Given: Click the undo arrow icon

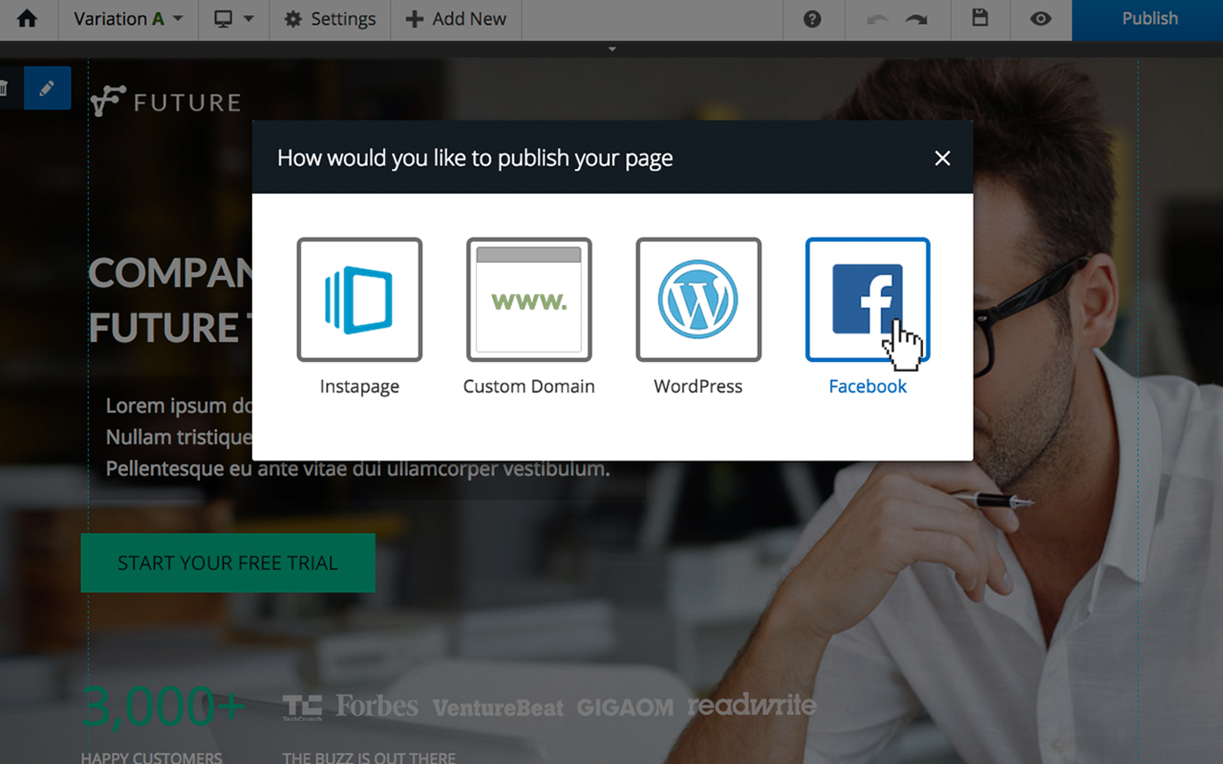Looking at the screenshot, I should coord(877,19).
